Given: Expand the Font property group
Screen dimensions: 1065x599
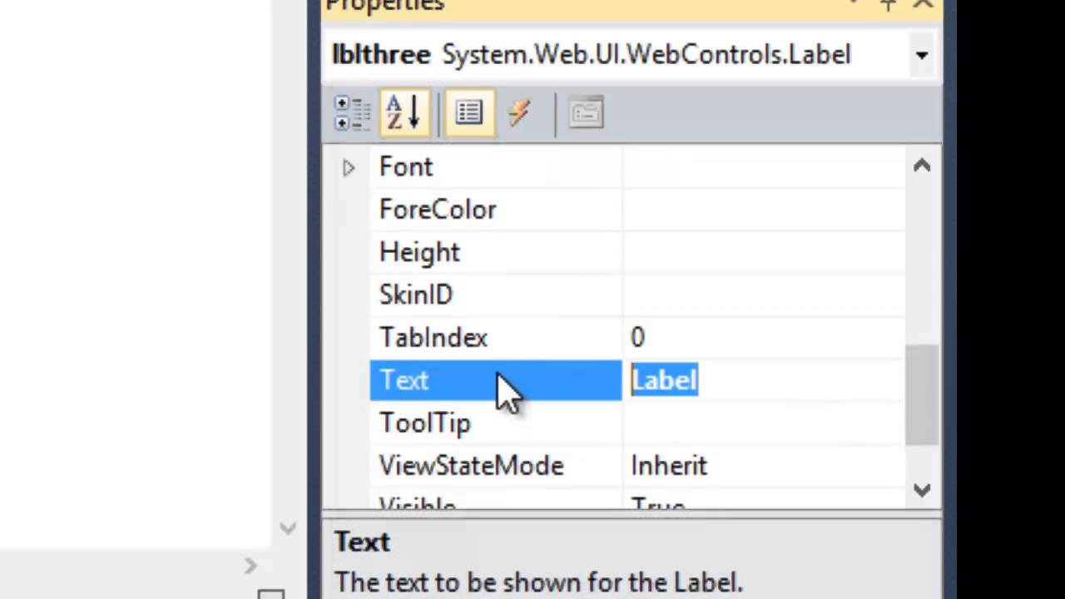Looking at the screenshot, I should pyautogui.click(x=349, y=168).
